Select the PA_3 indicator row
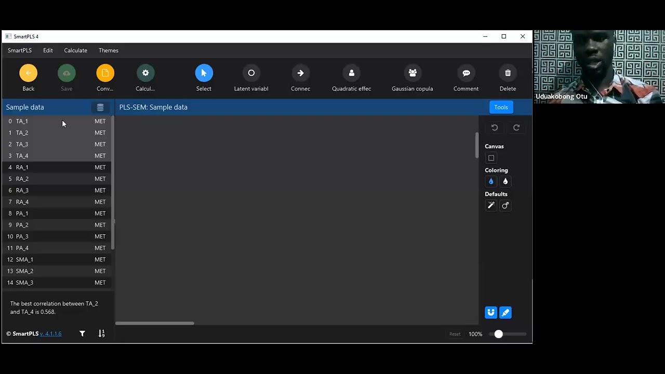This screenshot has height=374, width=665. pyautogui.click(x=57, y=236)
